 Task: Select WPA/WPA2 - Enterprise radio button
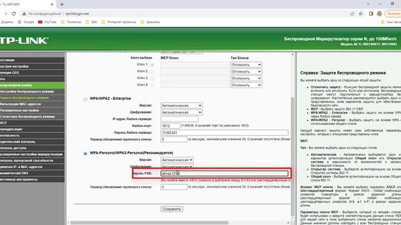pyautogui.click(x=85, y=99)
